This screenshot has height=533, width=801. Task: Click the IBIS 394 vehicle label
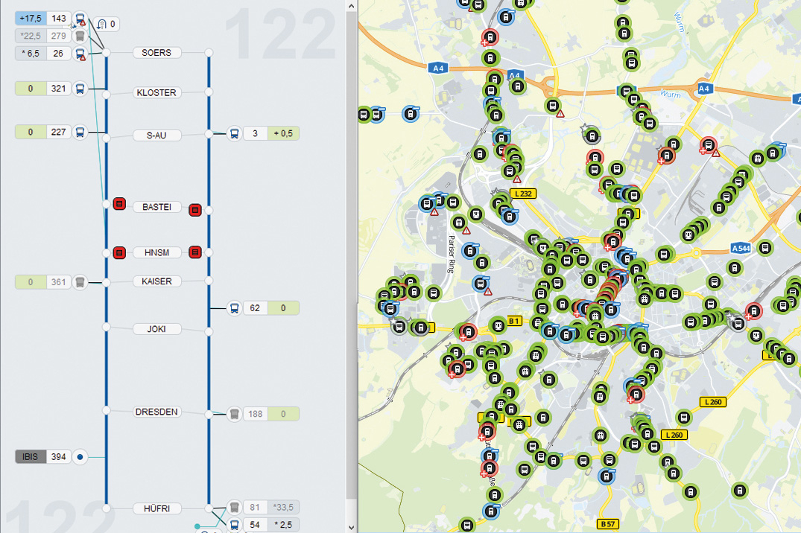click(45, 456)
